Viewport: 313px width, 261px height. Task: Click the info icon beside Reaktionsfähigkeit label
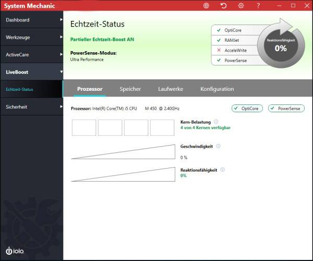click(x=222, y=170)
